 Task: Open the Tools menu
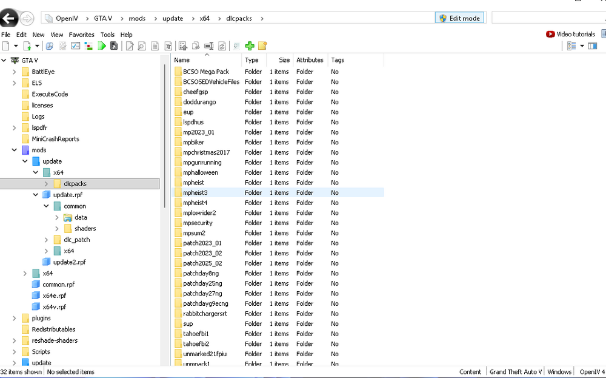pos(107,35)
